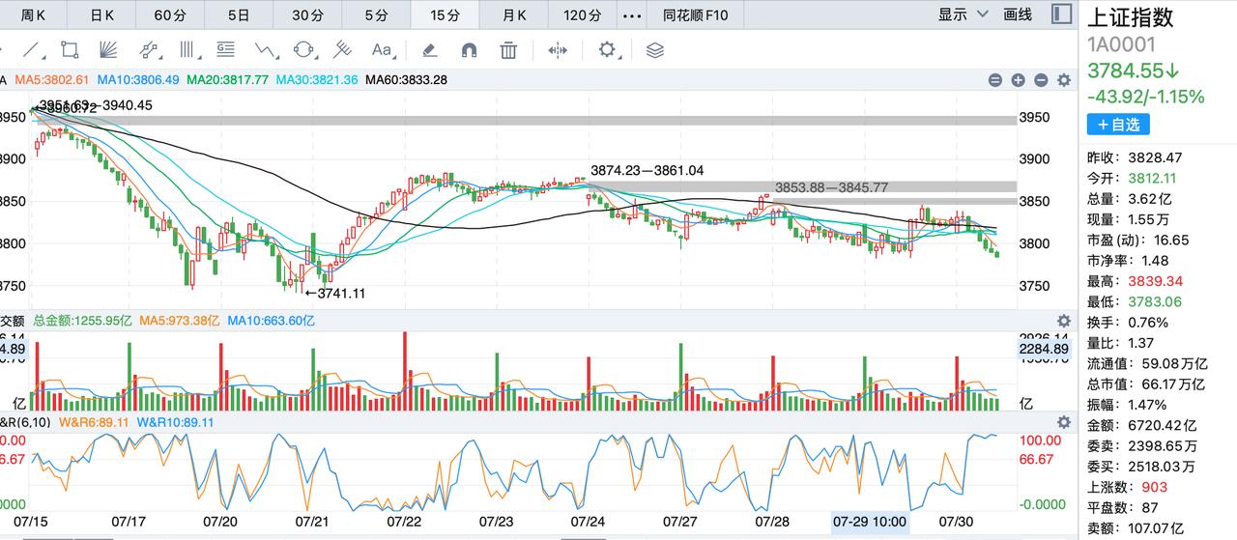Pick the eraser tool in drawing toolbar

pos(430,49)
